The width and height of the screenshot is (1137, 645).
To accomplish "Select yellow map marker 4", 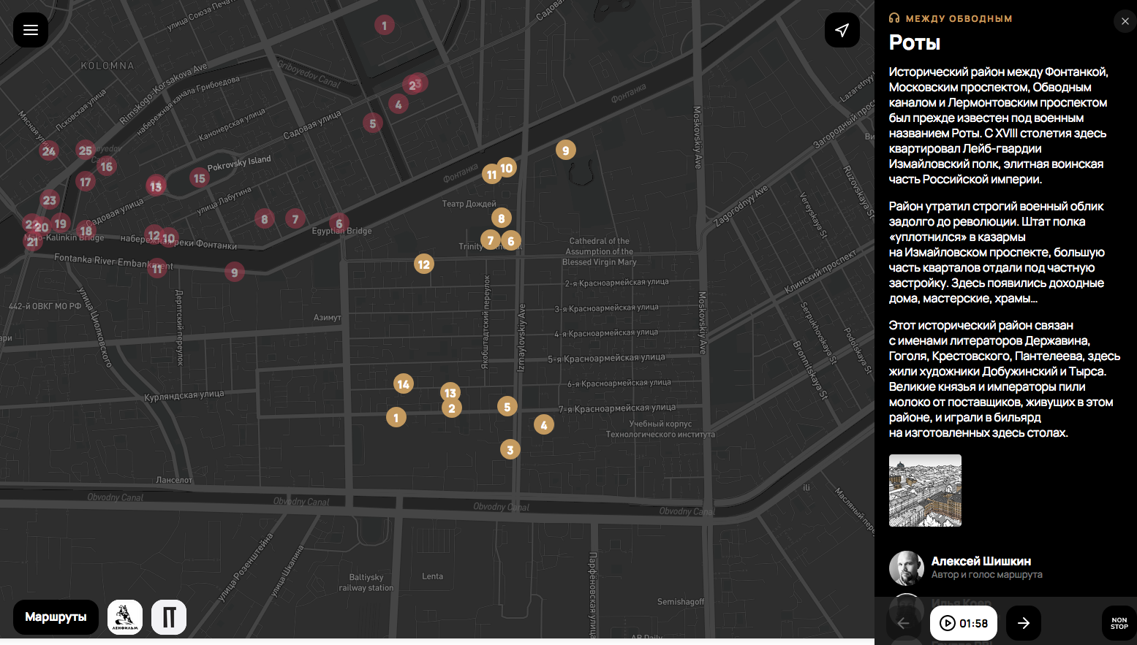I will (x=543, y=425).
